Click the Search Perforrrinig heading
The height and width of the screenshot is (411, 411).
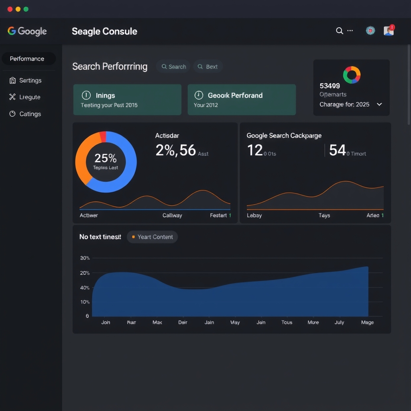pyautogui.click(x=110, y=67)
